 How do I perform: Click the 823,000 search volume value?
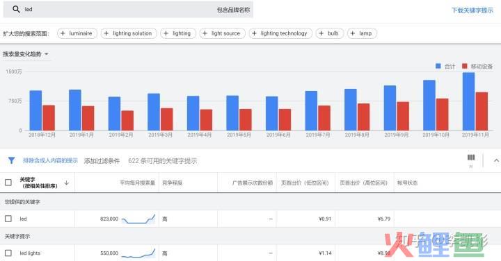109,219
